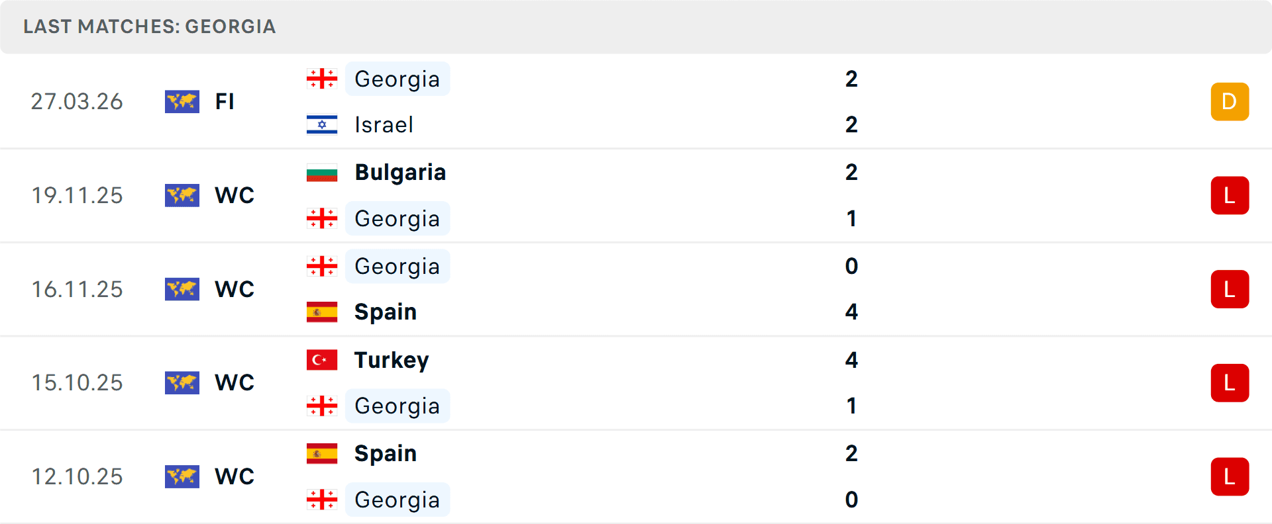Open the Bulgaria team link
The width and height of the screenshot is (1272, 524).
(400, 173)
